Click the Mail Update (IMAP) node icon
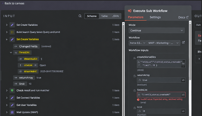This screenshot has height=116, width=202. click(12, 112)
